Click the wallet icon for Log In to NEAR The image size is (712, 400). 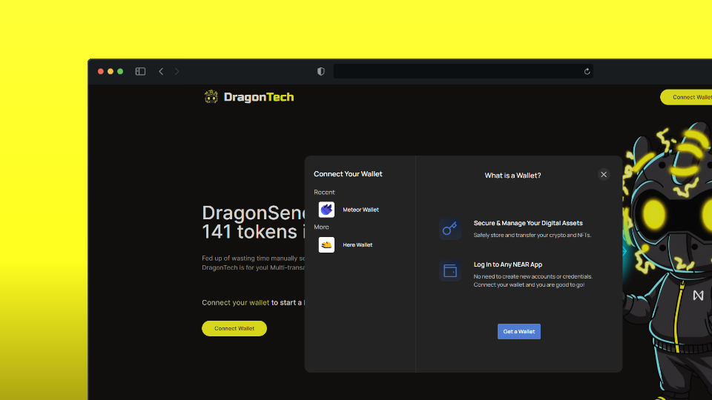[x=450, y=270]
